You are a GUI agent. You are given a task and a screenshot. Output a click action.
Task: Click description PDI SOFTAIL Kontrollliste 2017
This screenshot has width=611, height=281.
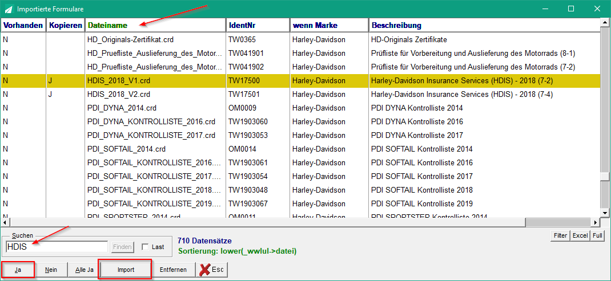pos(422,176)
